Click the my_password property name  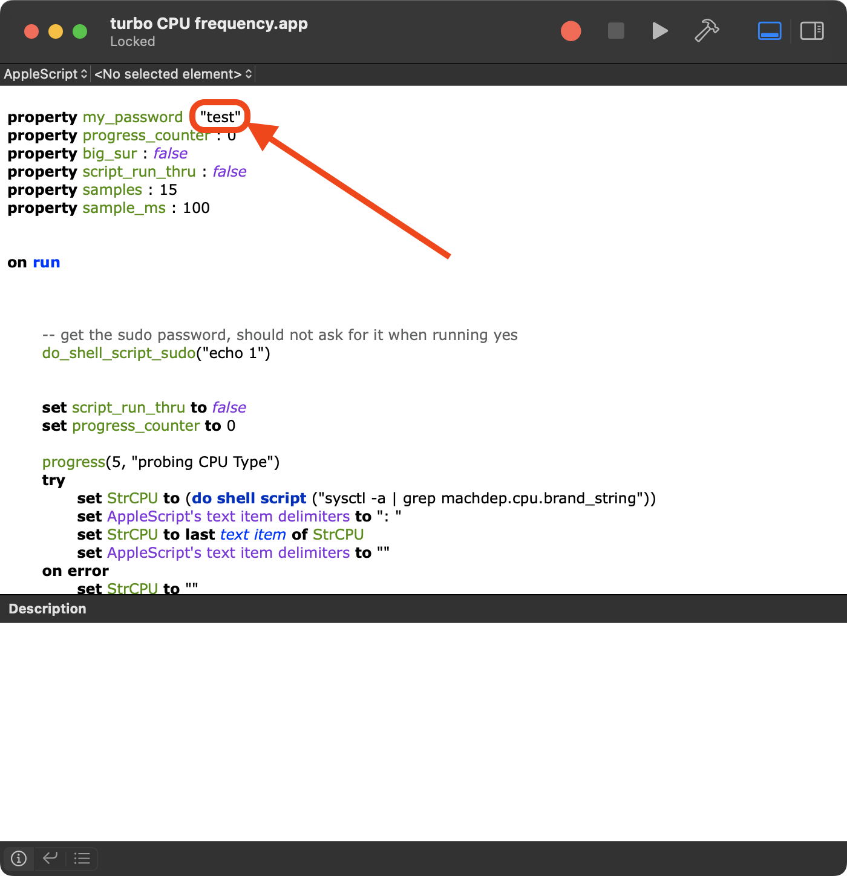coord(132,117)
